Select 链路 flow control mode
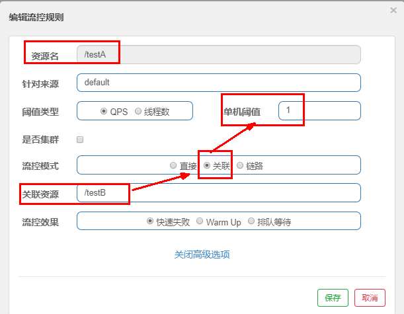404x314 pixels. (240, 165)
